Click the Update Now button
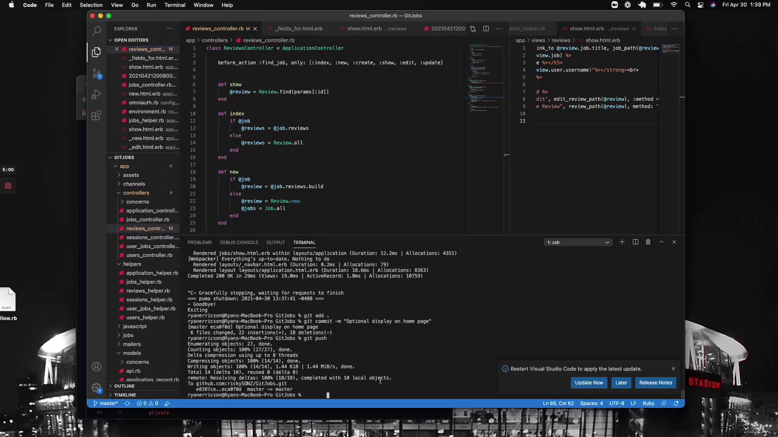Screen dimensions: 778x437 tap(588, 382)
